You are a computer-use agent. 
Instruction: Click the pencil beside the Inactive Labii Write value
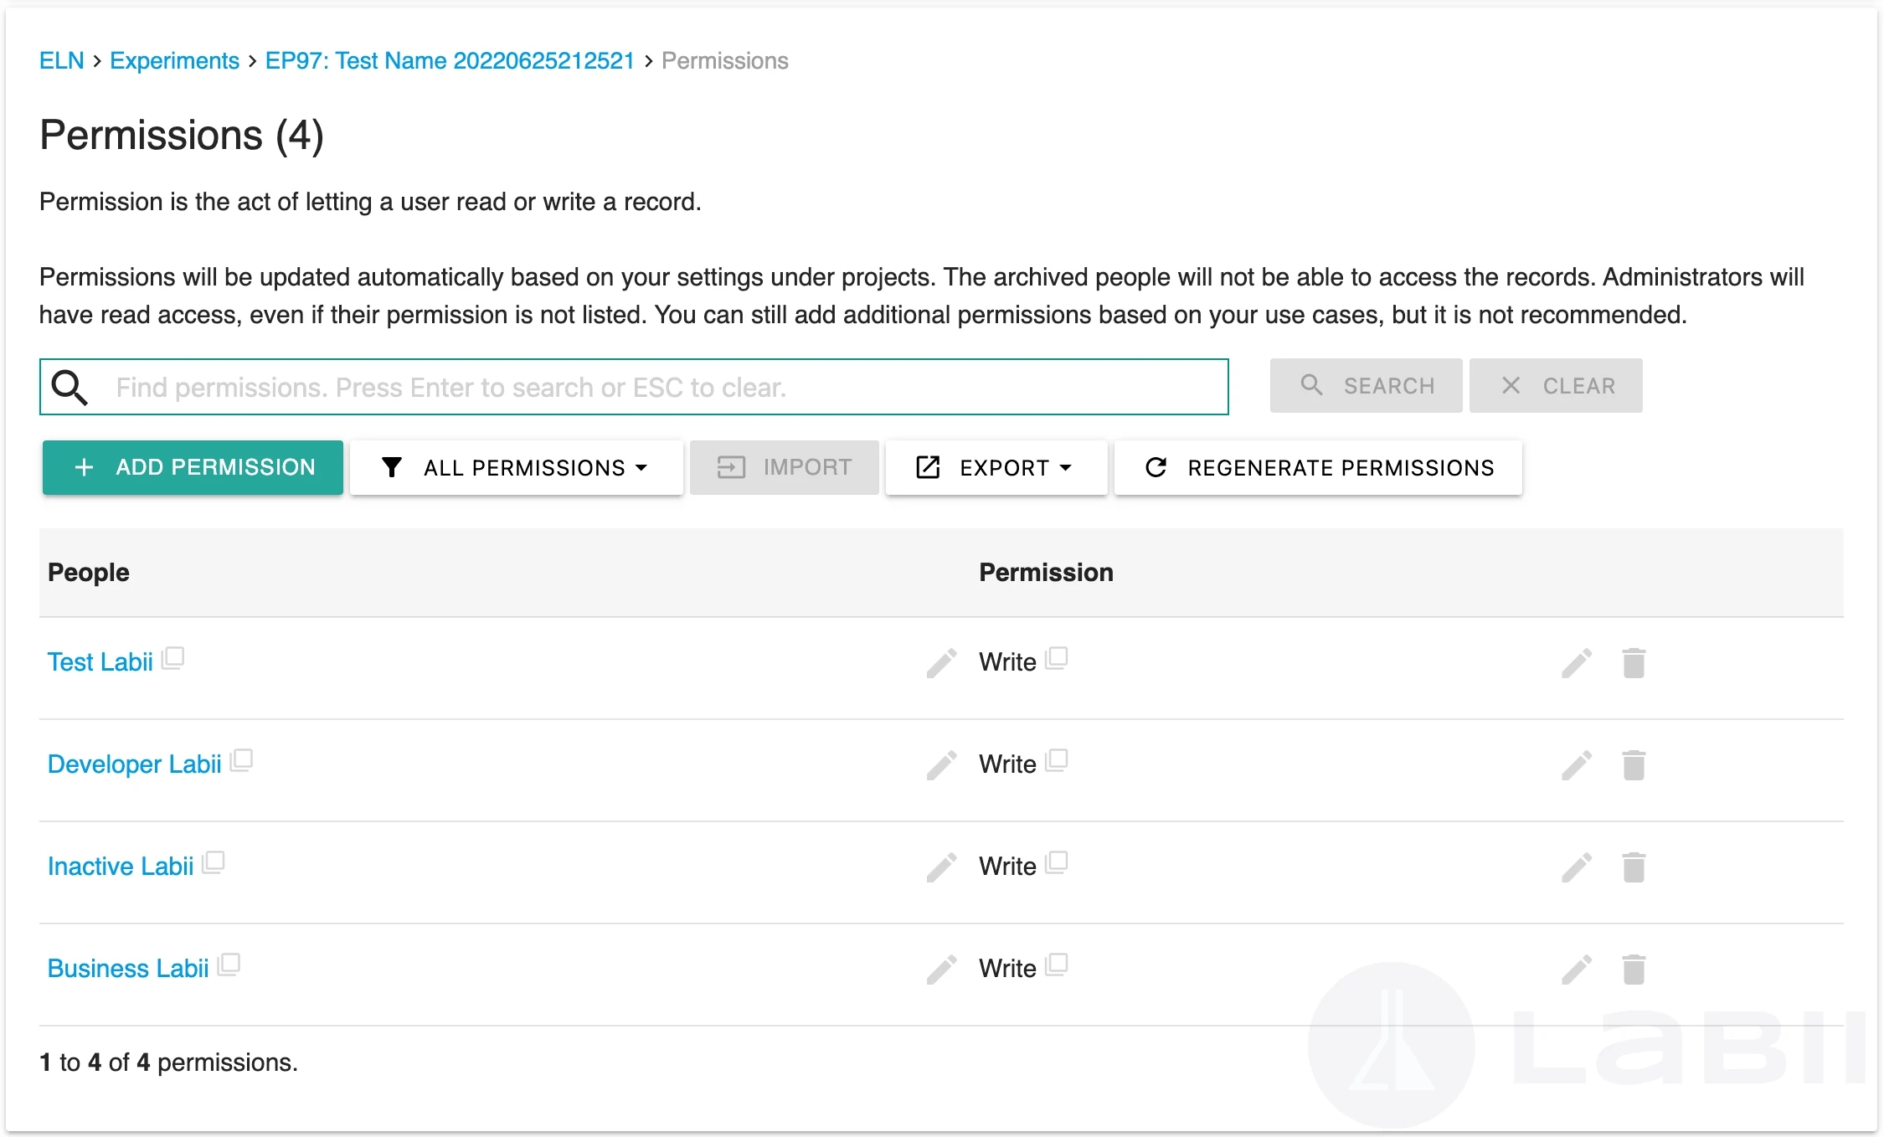(x=941, y=867)
